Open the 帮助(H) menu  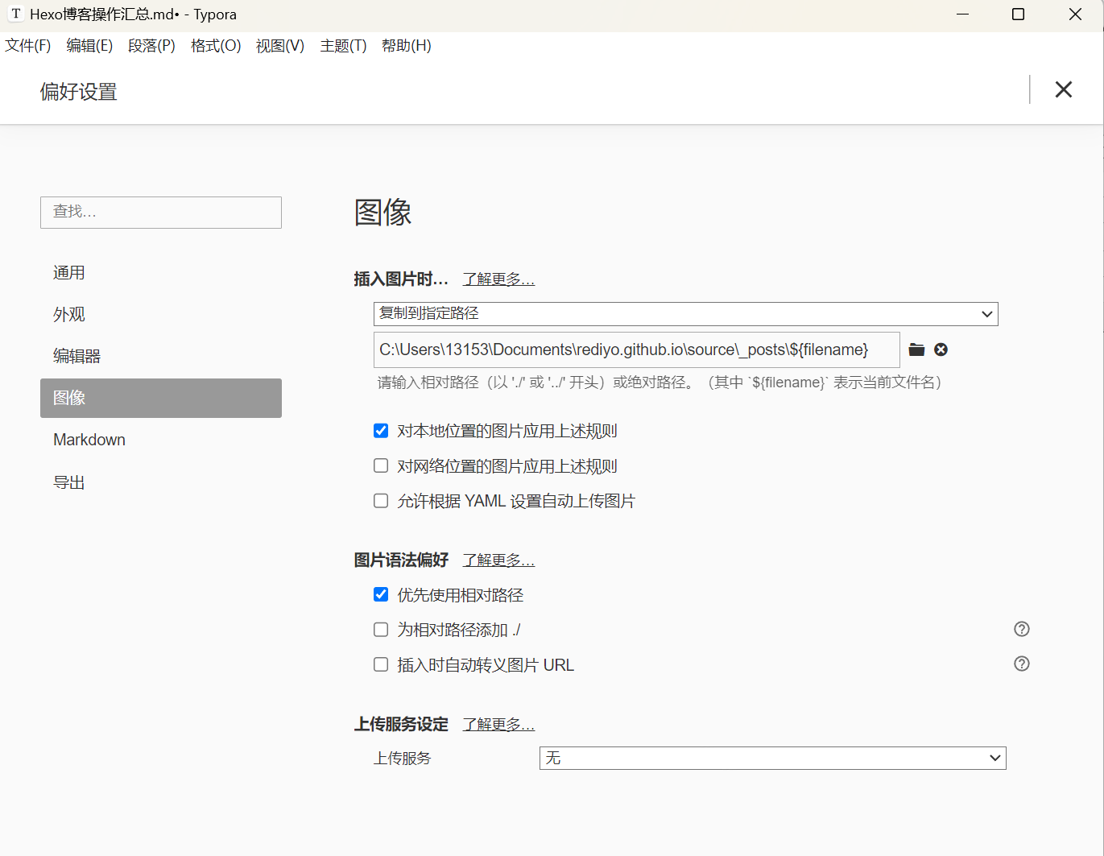(x=407, y=46)
